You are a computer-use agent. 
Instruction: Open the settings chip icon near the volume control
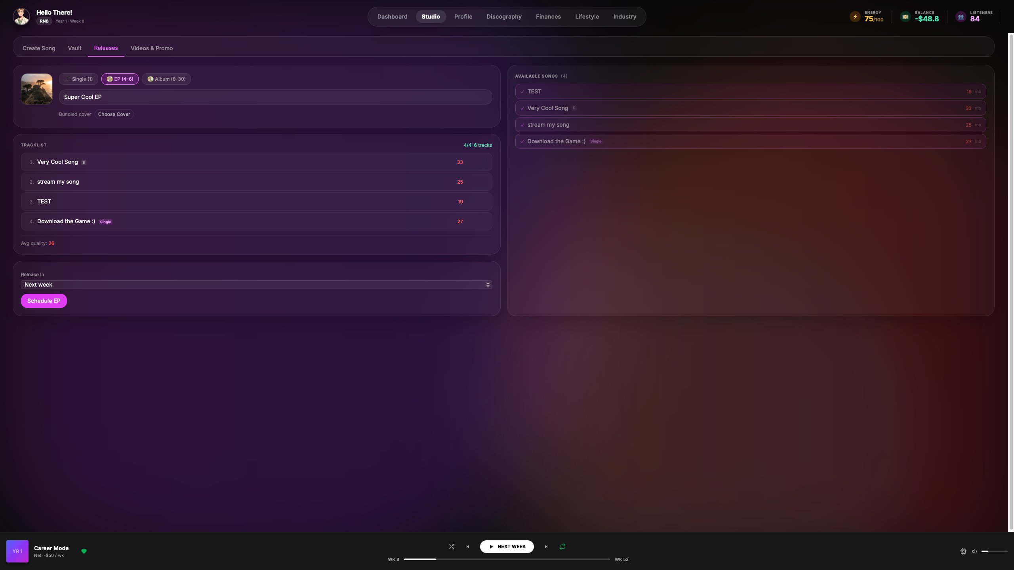963,551
